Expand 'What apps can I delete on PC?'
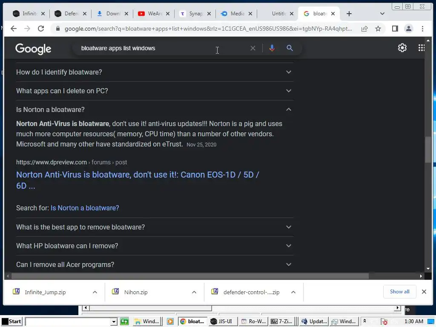 (x=155, y=91)
